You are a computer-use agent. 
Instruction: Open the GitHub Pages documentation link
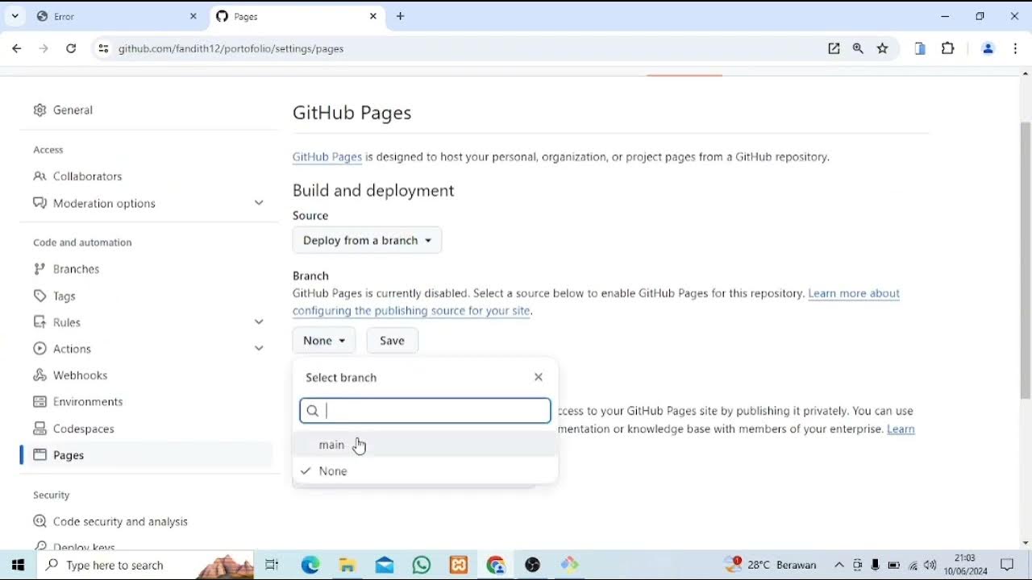[327, 157]
